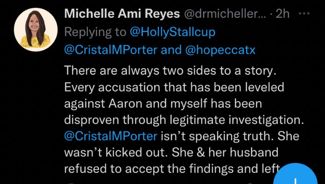Click the line 'wasn't kicked out. She & her husband'
Viewport: 325px width, 184px height.
(x=171, y=153)
